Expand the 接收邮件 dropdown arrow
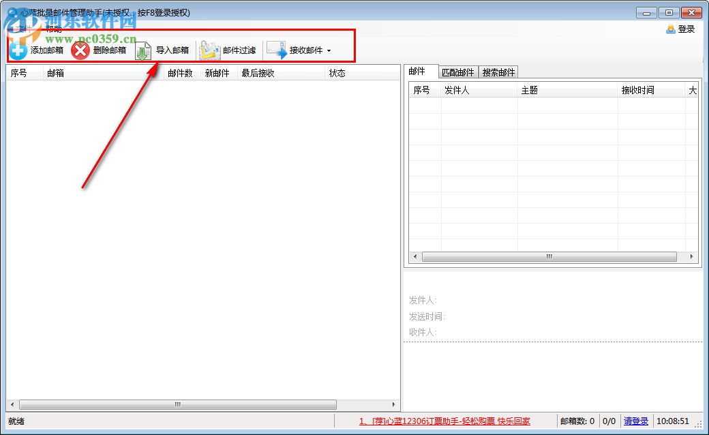The height and width of the screenshot is (435, 709). 329,50
